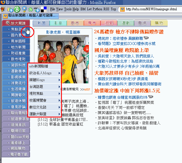
Task: Click the folder download toolbar icon
Action: tap(10, 10)
